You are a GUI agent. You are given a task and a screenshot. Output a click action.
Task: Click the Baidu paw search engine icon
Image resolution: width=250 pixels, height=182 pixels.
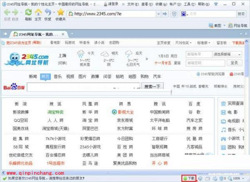pos(183,14)
